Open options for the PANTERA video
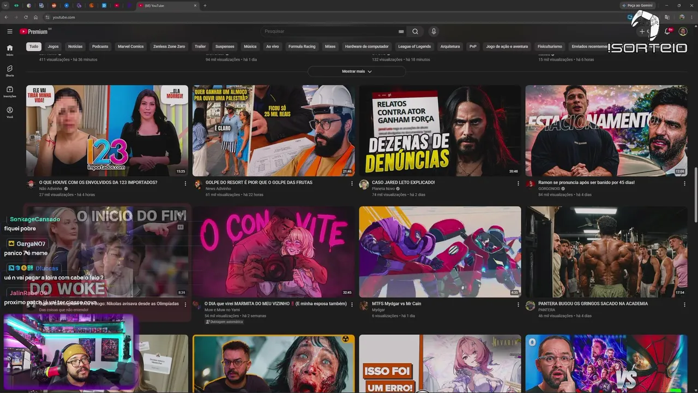 (x=684, y=305)
